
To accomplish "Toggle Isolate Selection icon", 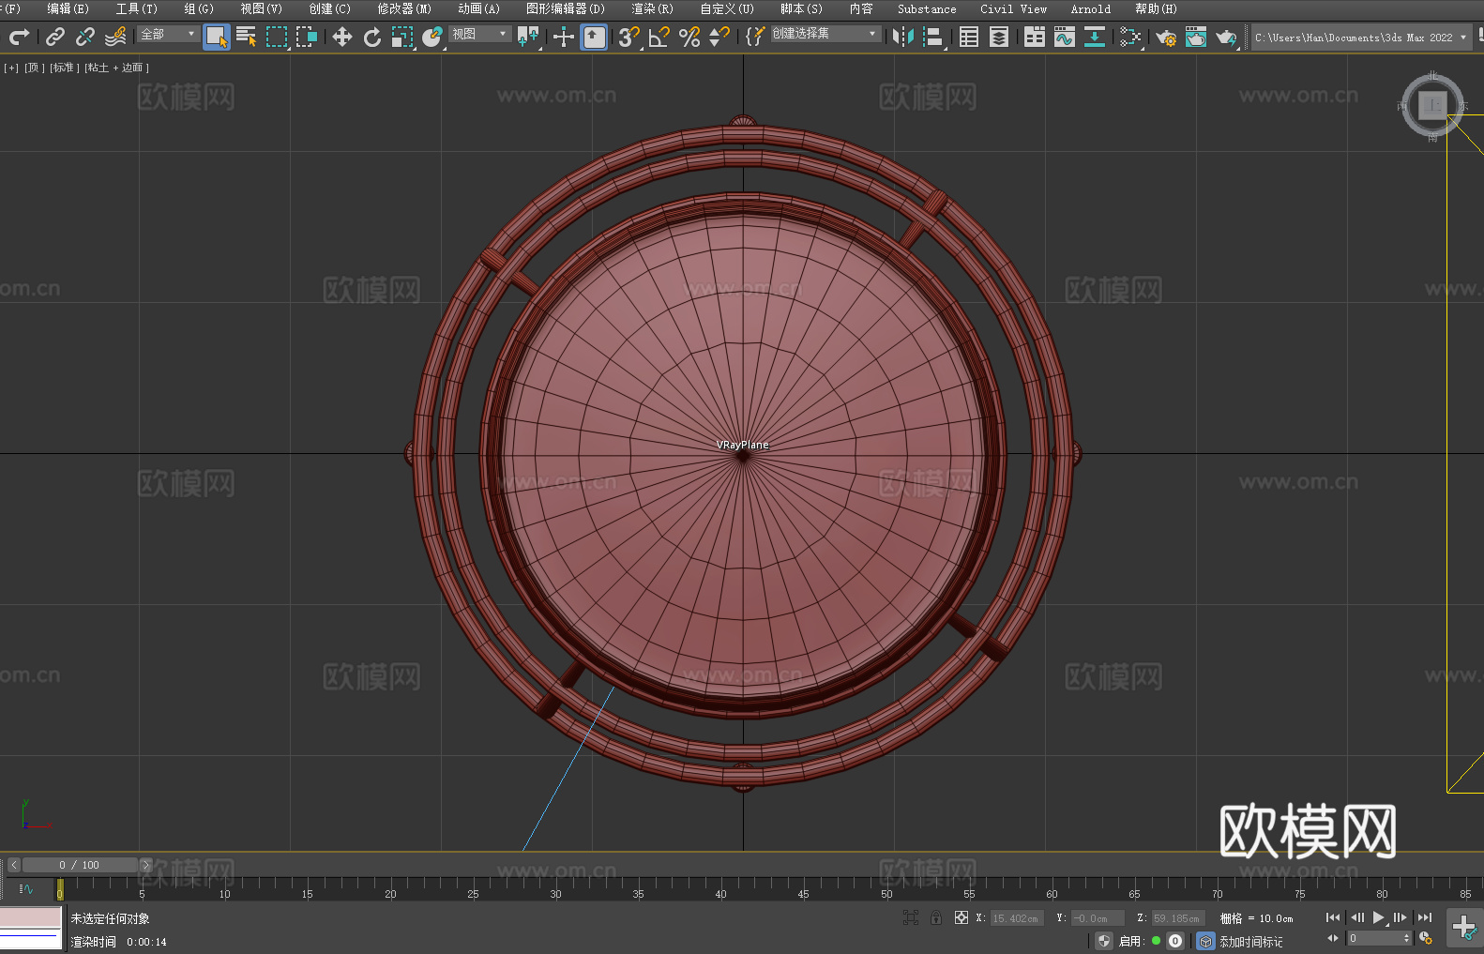I will point(910,917).
